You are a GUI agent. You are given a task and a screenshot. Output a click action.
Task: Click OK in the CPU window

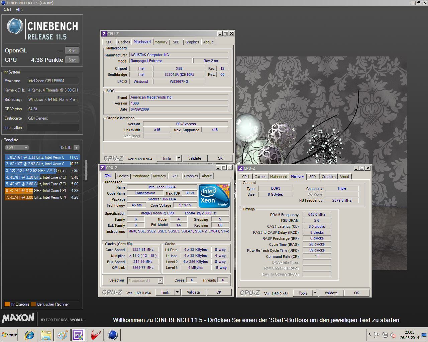[219, 292]
